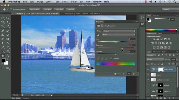Show the Curves 1 layer
The height and width of the screenshot is (100, 179).
(148, 85)
